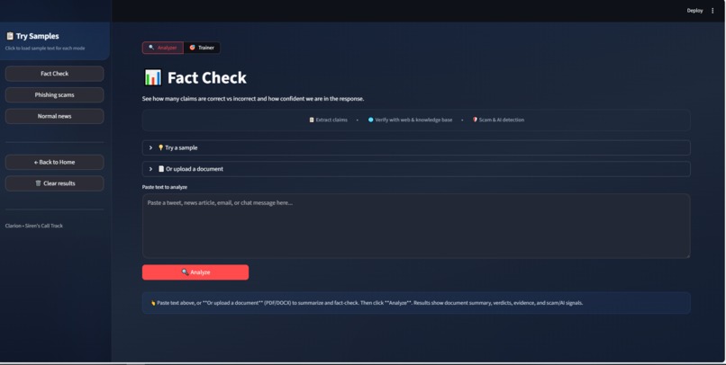Load the Normal news sample
Viewport: 726px width, 365px height.
tap(55, 116)
